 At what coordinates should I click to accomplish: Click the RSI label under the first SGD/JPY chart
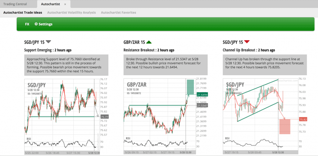coord(29,139)
